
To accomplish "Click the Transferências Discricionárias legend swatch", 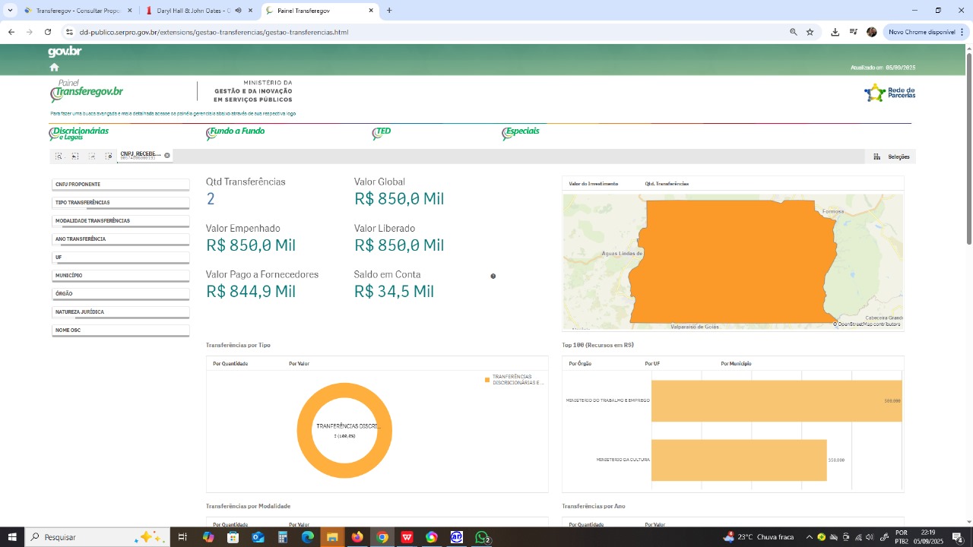I will click(487, 379).
